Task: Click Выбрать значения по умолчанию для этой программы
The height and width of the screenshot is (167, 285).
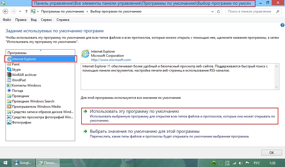Action: click(145, 131)
